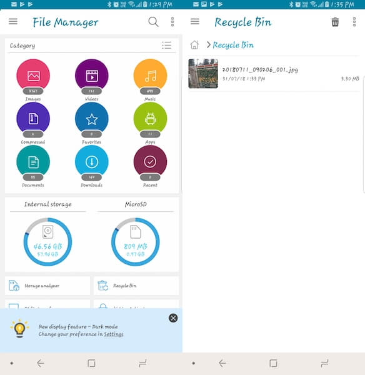365x375 pixels.
Task: Open the File Manager hamburger menu
Action: pos(13,22)
